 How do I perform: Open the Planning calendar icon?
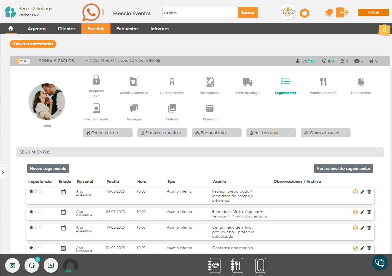pos(210,108)
